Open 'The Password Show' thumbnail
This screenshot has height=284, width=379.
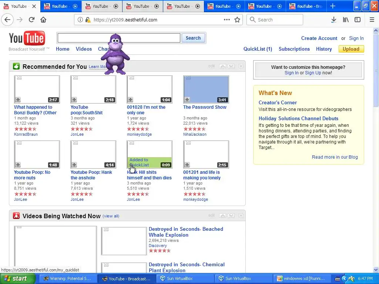point(206,89)
